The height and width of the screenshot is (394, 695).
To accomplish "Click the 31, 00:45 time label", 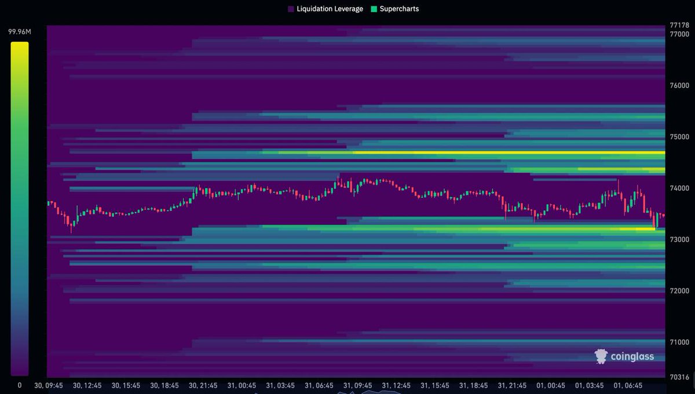I will [x=243, y=385].
